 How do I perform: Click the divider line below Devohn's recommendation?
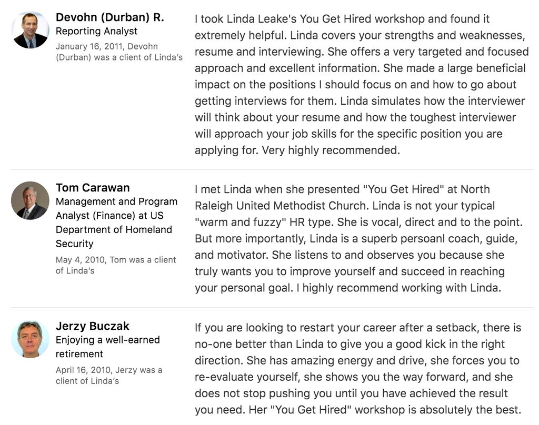[272, 169]
